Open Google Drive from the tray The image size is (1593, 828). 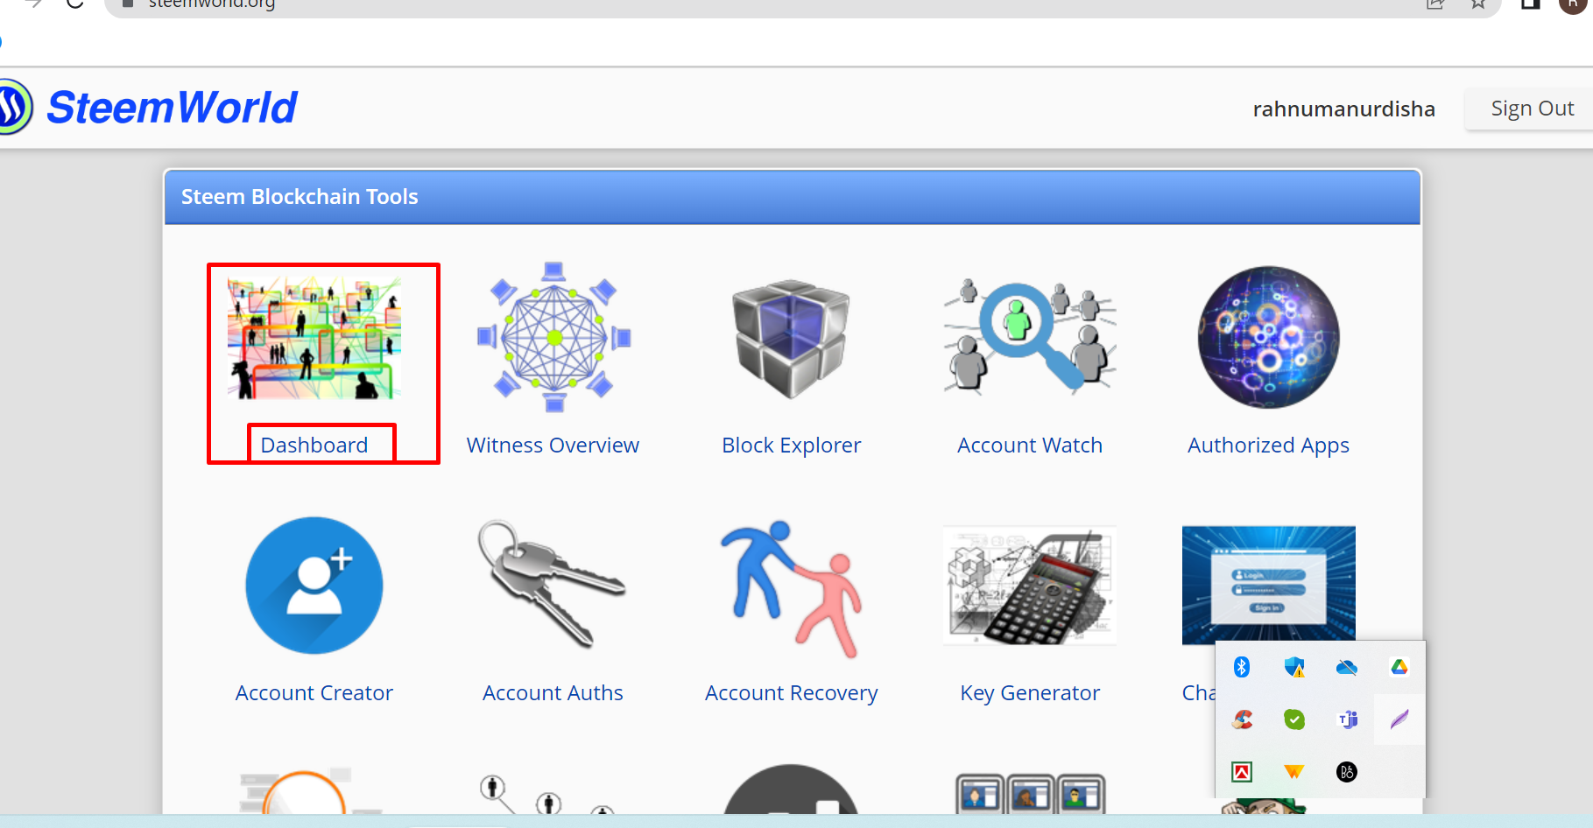click(1399, 667)
